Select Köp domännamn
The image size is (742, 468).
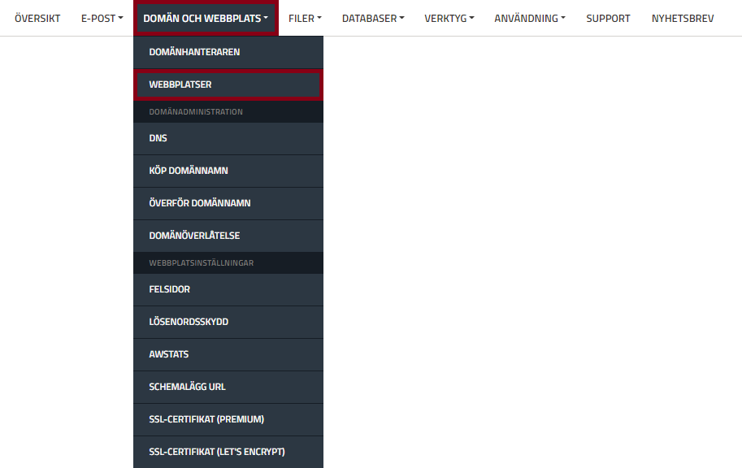pos(228,171)
